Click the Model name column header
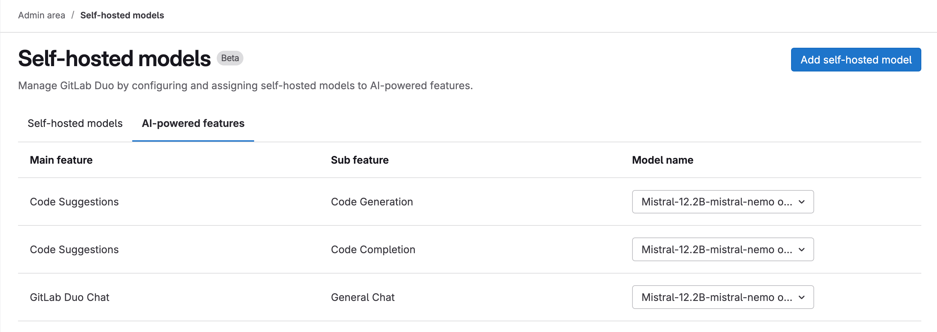Screen dimensions: 937x332 pyautogui.click(x=663, y=160)
